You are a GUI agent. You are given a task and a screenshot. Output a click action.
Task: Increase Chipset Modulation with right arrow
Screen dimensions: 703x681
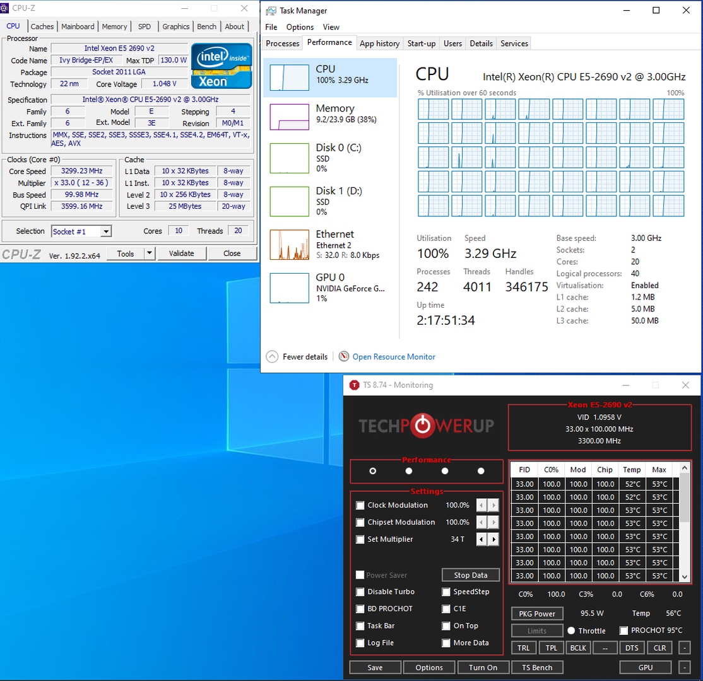493,522
